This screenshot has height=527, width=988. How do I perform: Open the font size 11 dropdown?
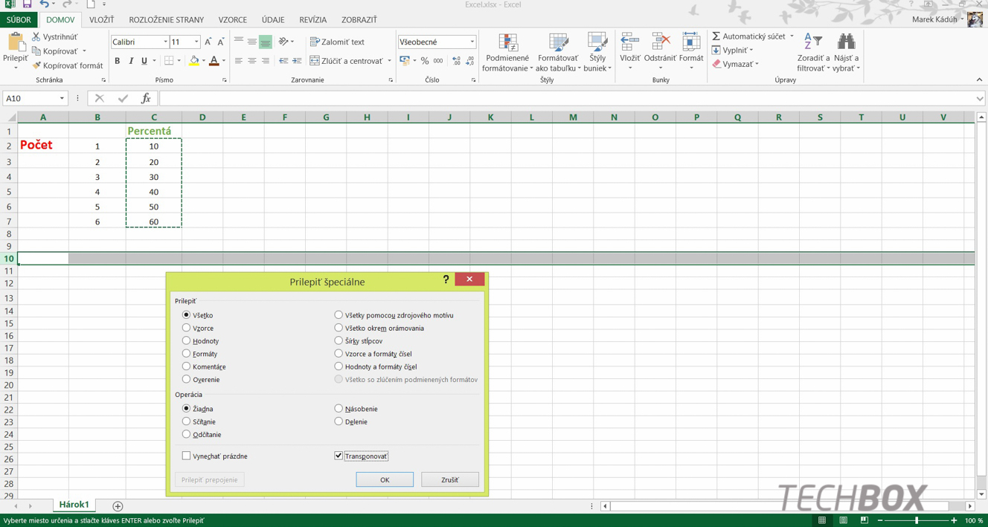(x=196, y=42)
